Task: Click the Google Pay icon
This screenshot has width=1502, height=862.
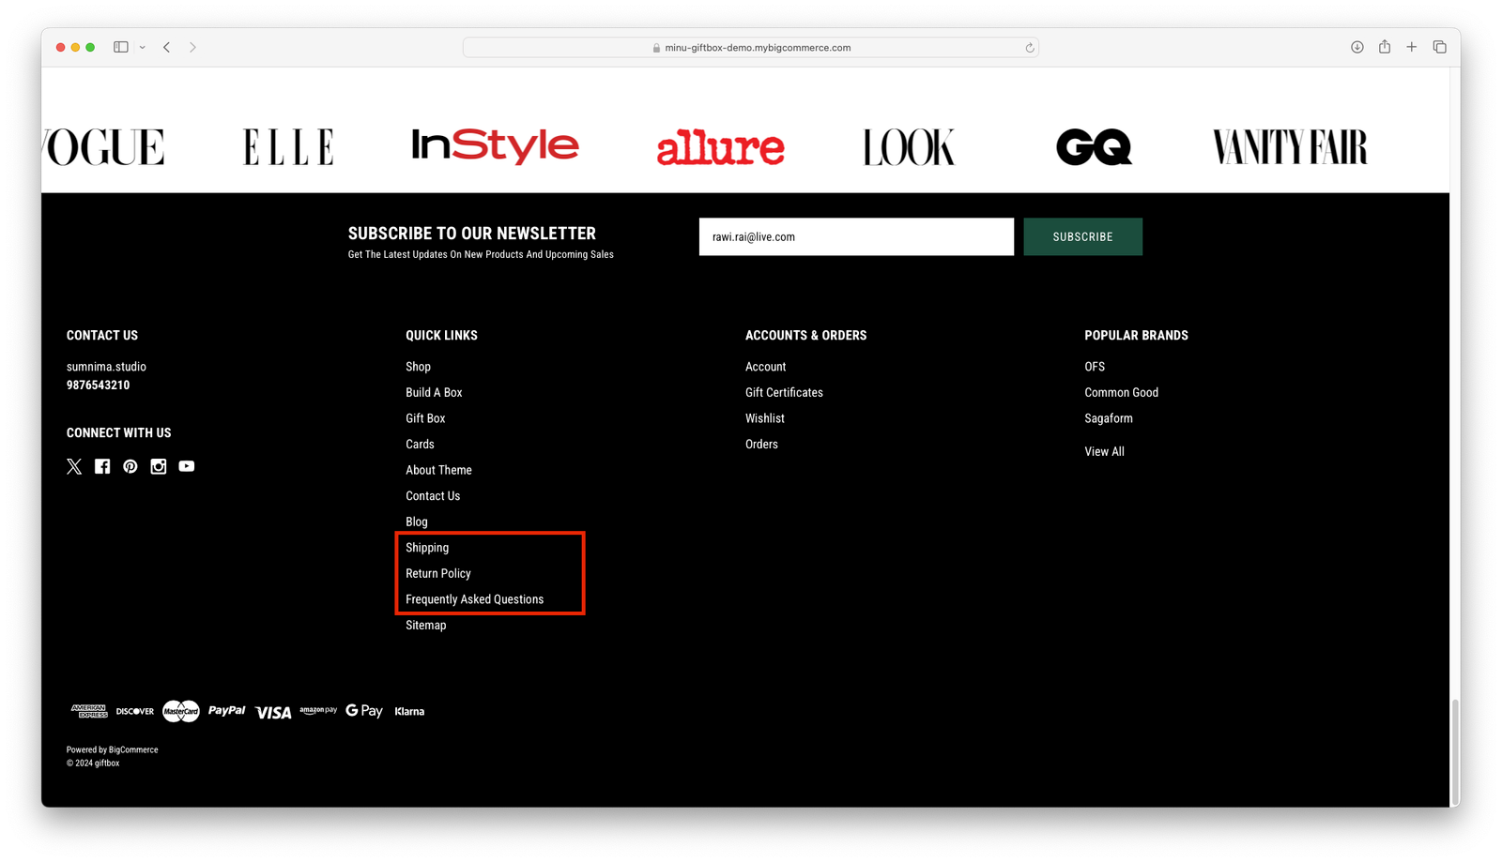Action: click(364, 711)
